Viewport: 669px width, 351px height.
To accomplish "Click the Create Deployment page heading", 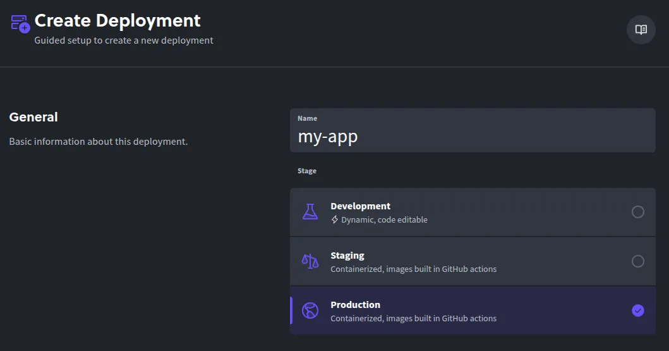I will [118, 21].
